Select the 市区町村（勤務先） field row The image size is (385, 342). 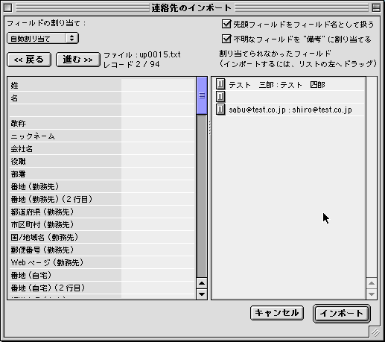pos(102,224)
